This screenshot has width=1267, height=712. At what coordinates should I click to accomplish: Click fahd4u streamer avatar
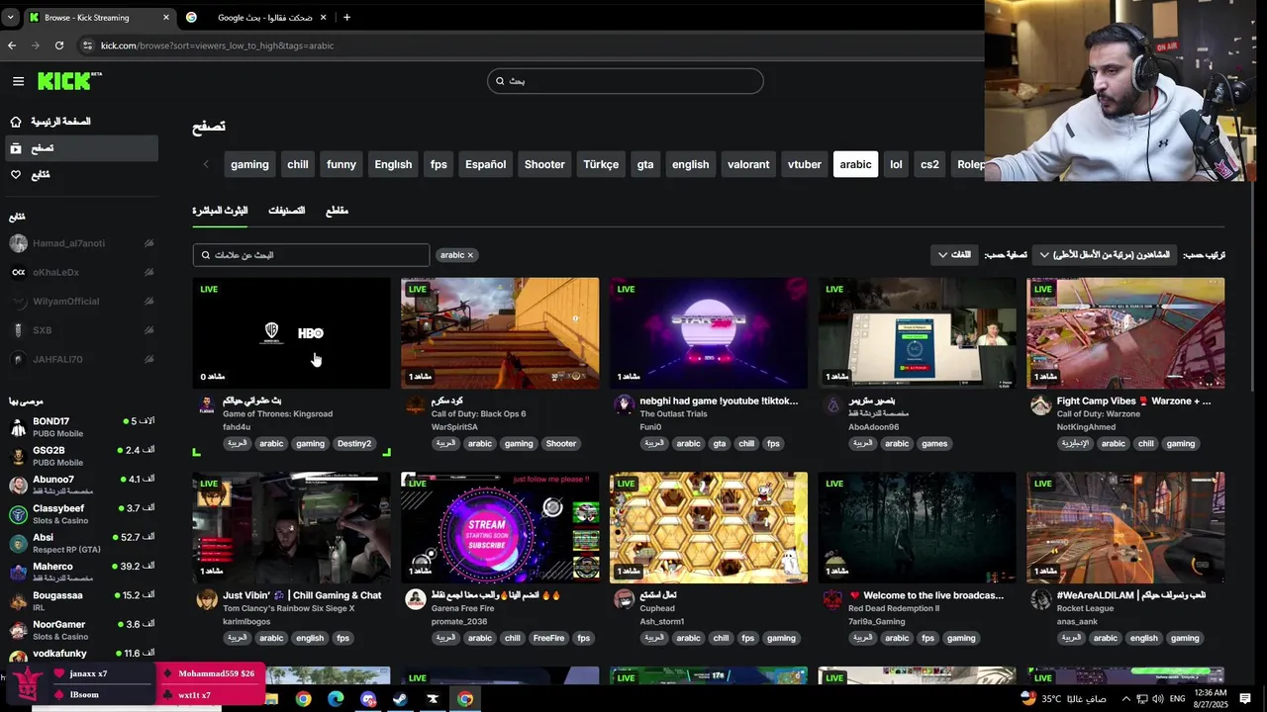pos(207,404)
